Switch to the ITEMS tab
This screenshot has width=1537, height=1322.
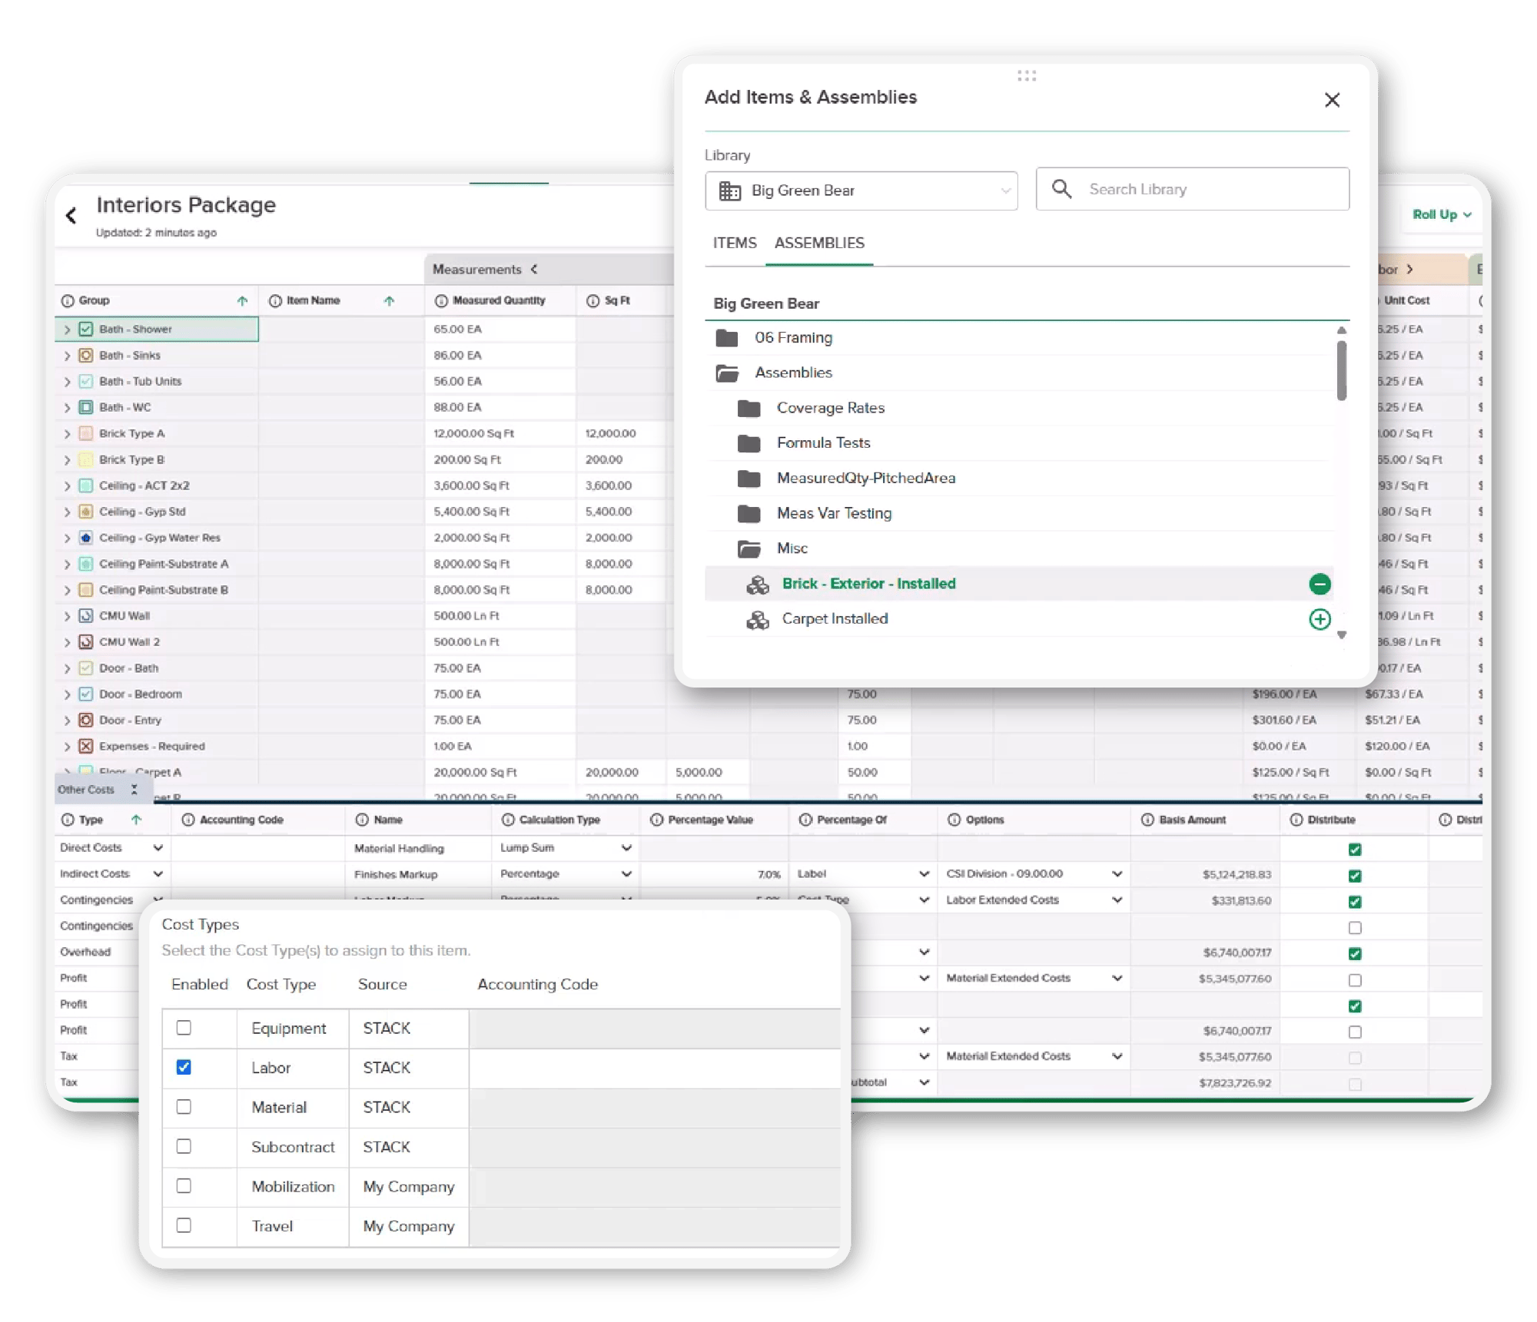click(733, 243)
